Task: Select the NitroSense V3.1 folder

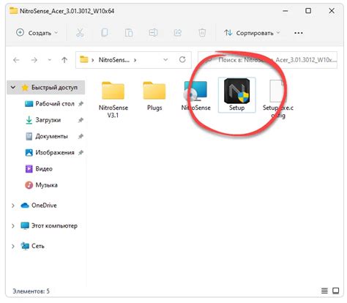Action: point(113,100)
